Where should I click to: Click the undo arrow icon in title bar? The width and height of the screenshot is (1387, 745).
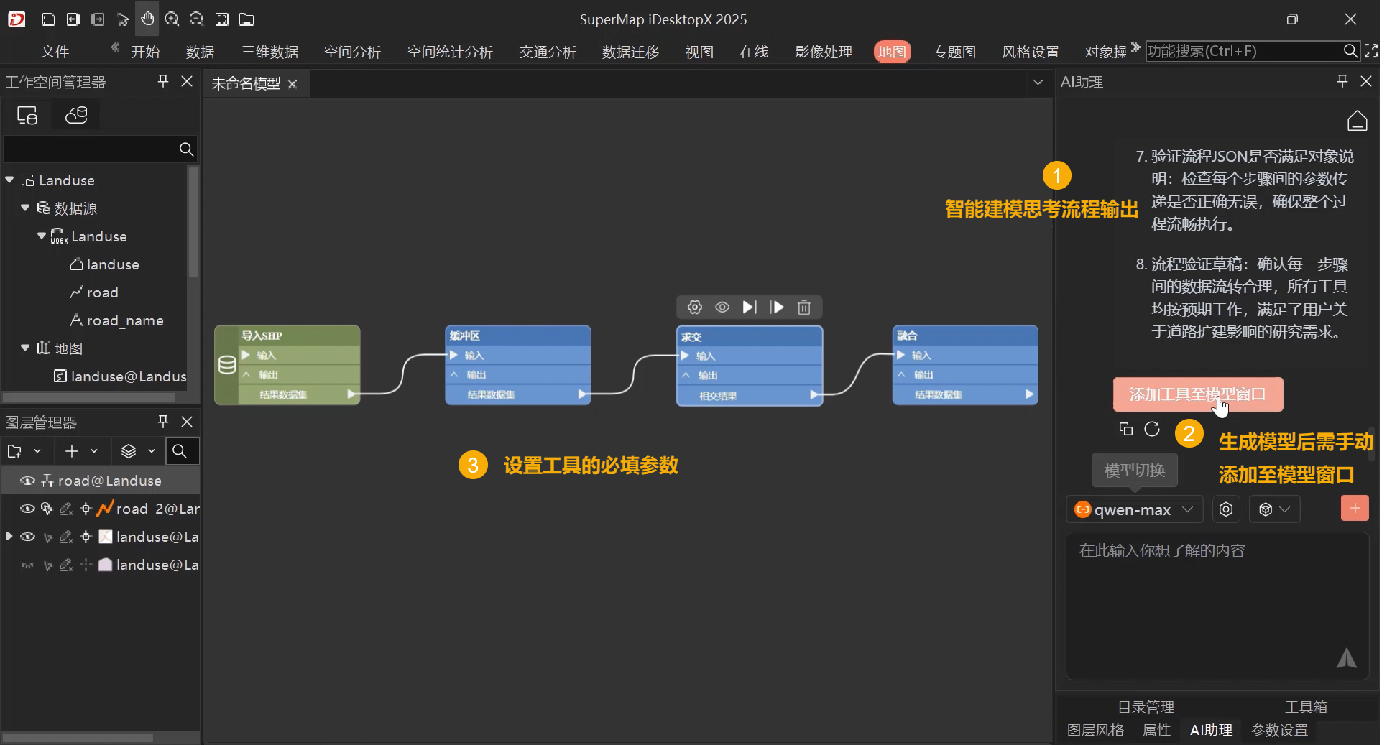coord(73,19)
